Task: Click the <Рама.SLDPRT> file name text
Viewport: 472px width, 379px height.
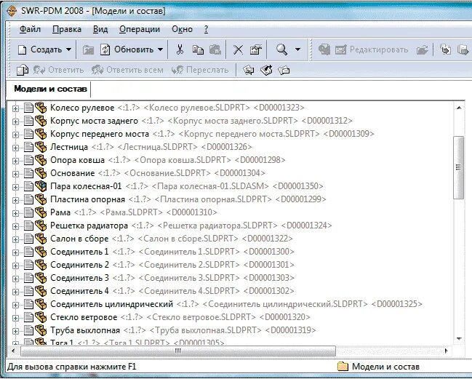Action: (x=131, y=212)
